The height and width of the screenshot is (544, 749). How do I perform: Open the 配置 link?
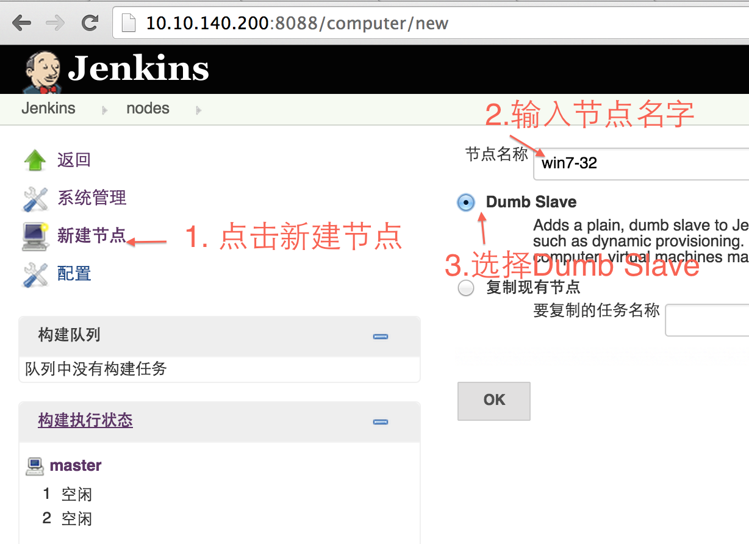tap(74, 273)
